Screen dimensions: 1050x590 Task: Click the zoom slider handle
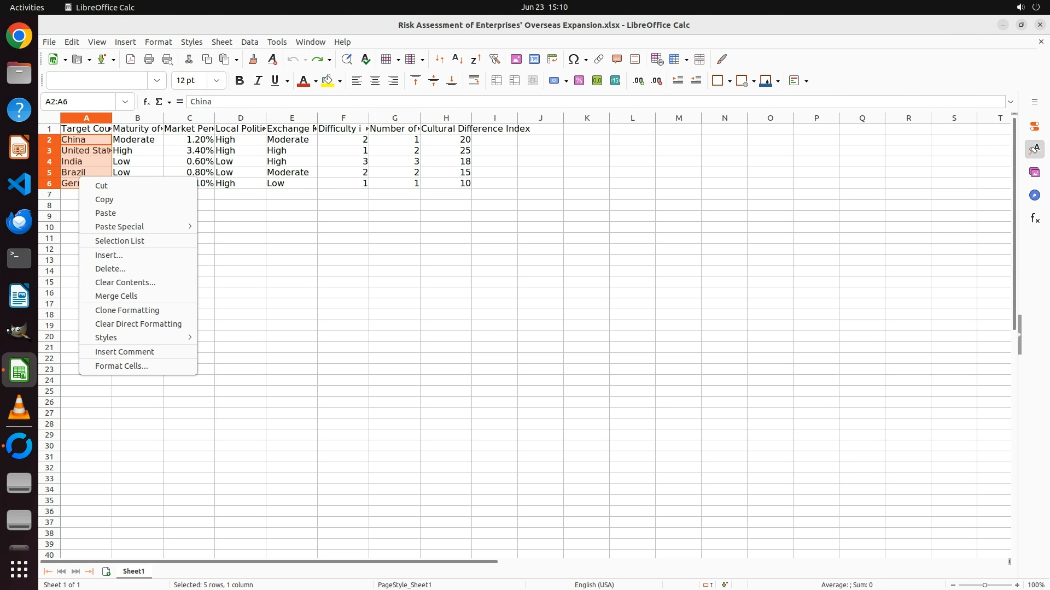pyautogui.click(x=985, y=585)
